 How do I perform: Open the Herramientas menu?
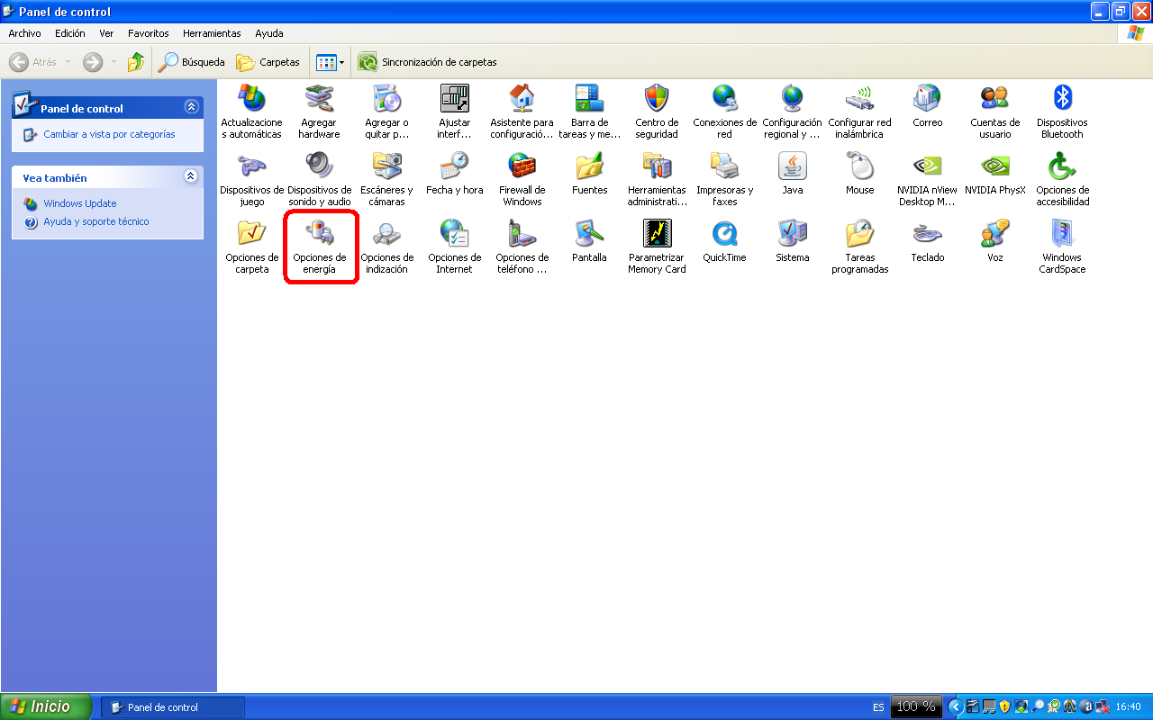(212, 33)
